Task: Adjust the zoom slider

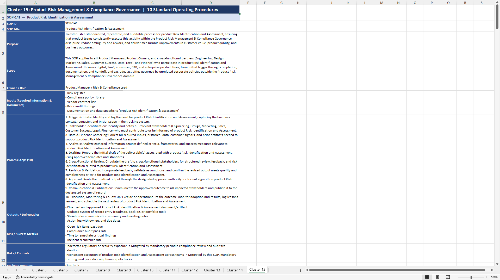Action: (471, 277)
